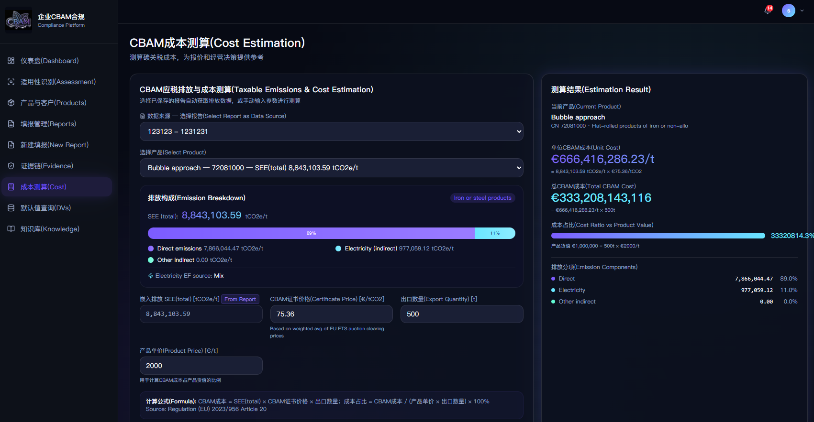Click the SEE (total) 8,843,103.59 figure

coord(212,216)
